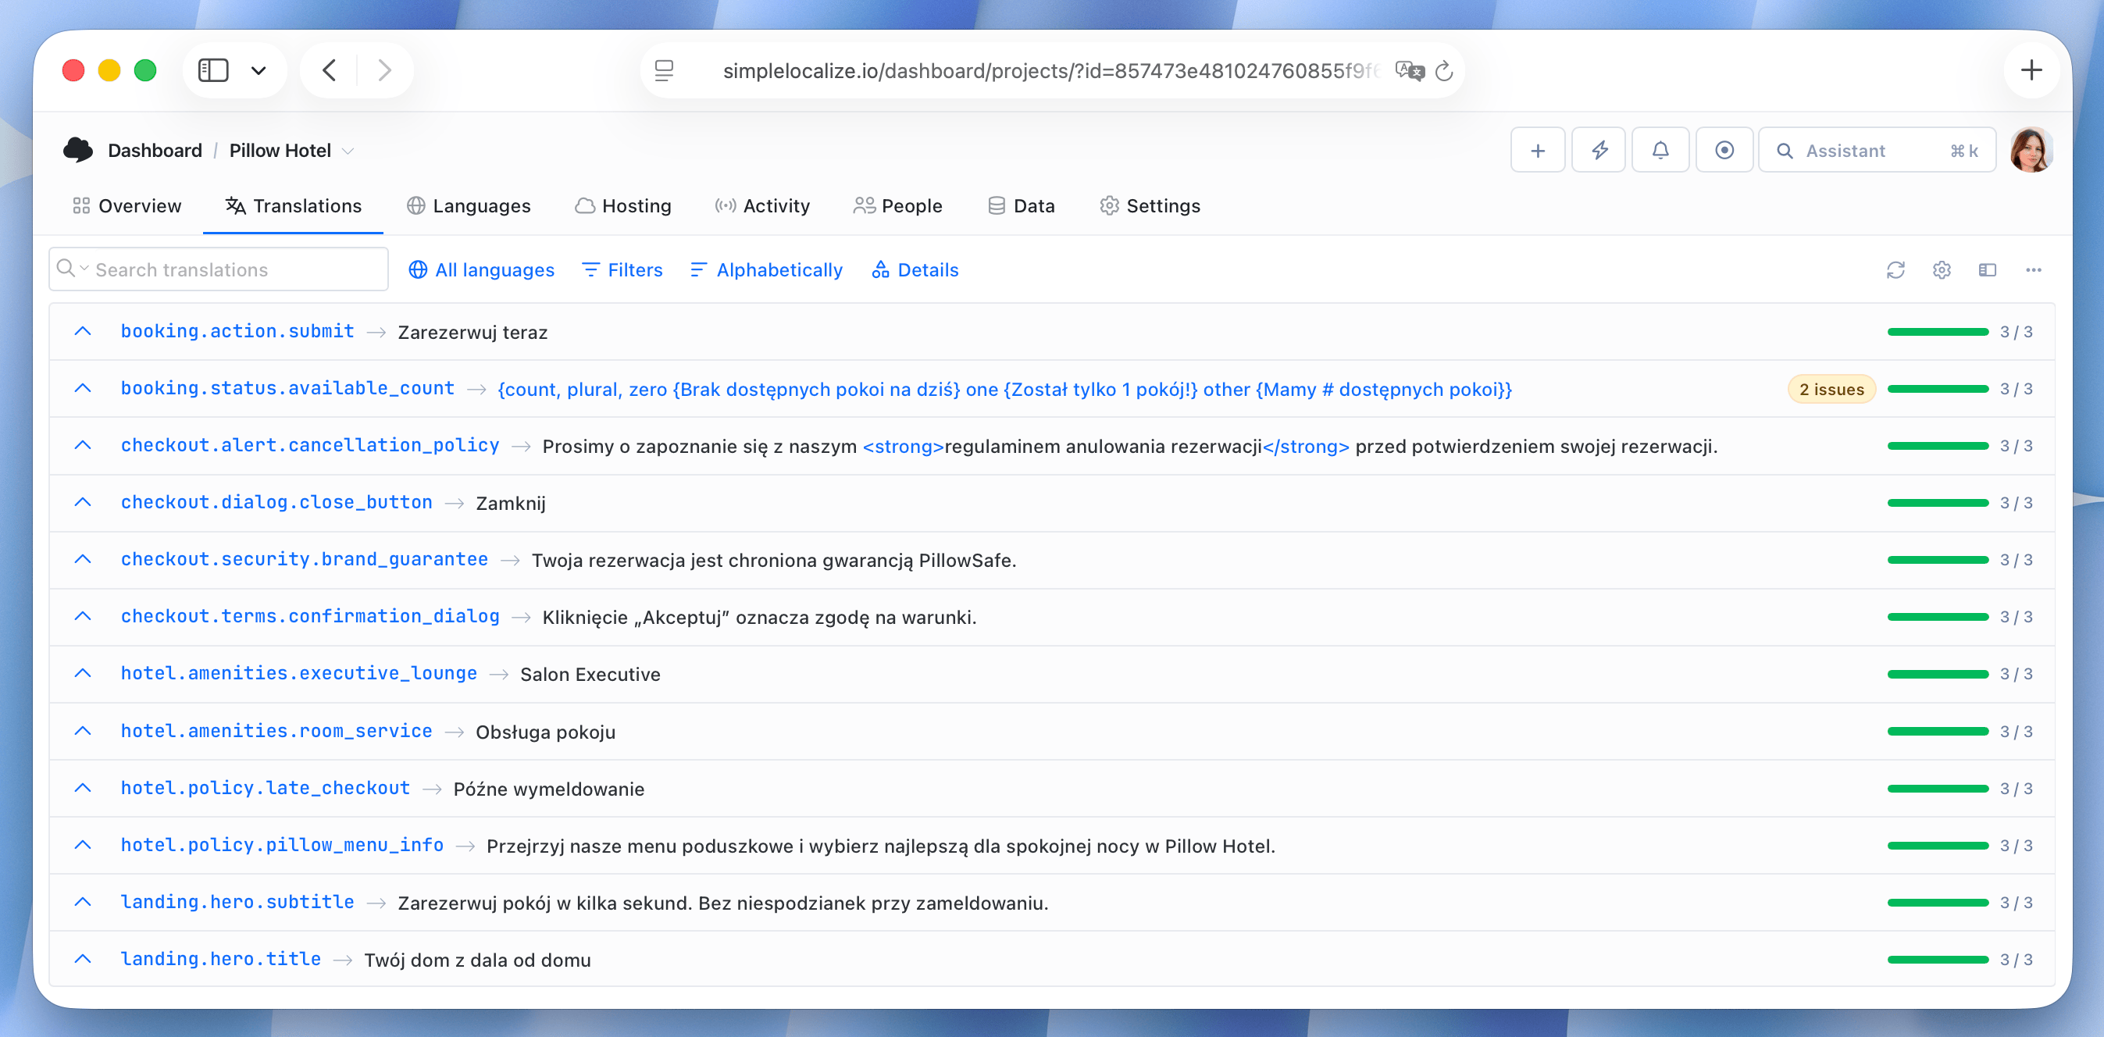
Task: Click the 'Zamknij' translation text
Action: pos(511,503)
